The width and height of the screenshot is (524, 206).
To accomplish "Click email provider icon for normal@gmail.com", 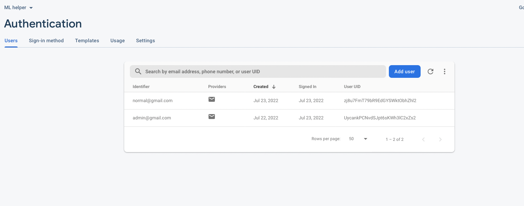I will pos(212,99).
